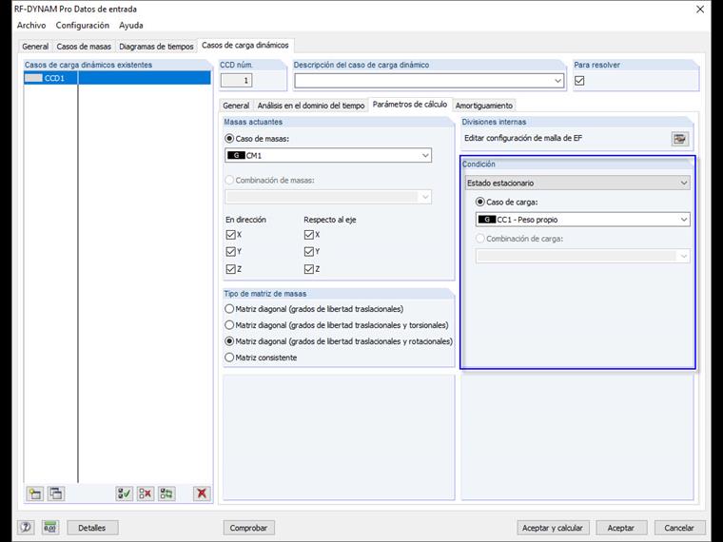Open the CC1 - Peso propio dropdown
This screenshot has width=723, height=542.
[583, 220]
